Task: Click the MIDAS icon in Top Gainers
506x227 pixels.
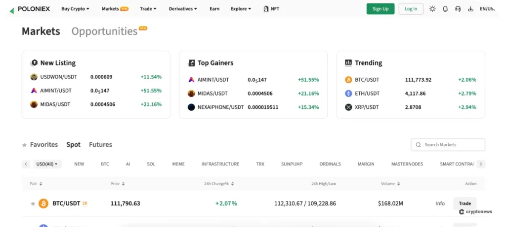Action: click(x=191, y=94)
